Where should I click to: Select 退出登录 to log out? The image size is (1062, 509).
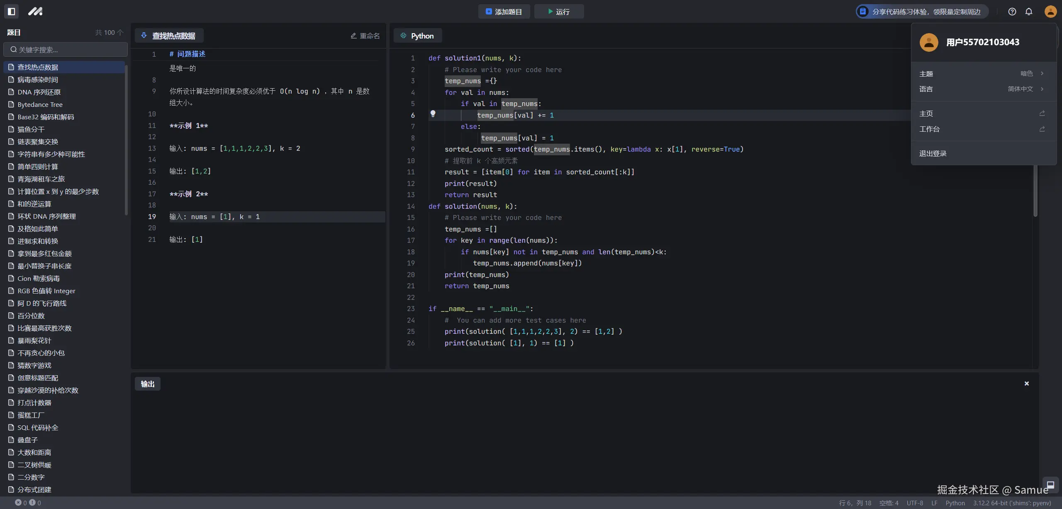click(933, 154)
